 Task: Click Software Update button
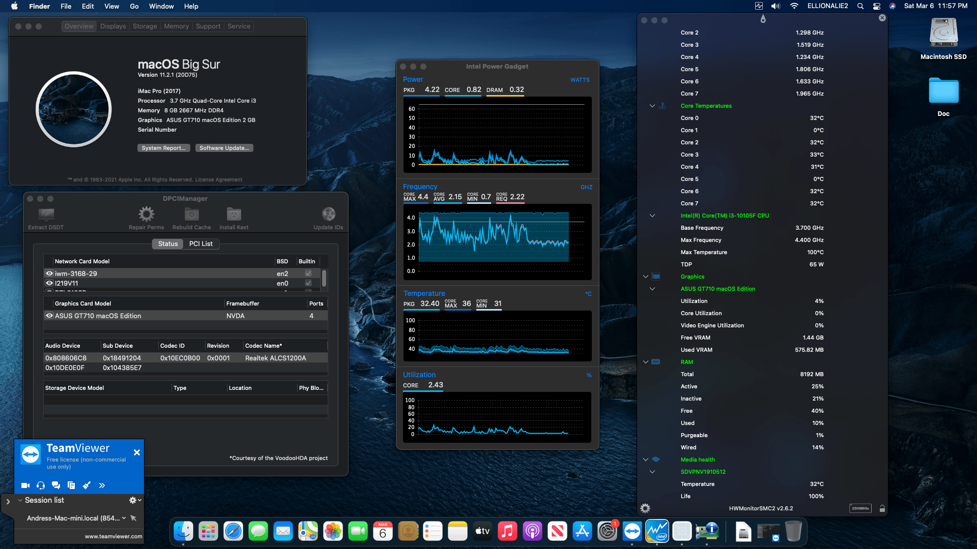pos(224,148)
